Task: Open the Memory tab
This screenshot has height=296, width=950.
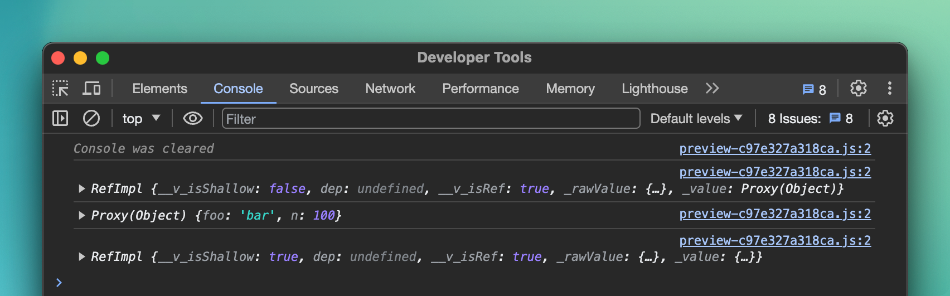Action: click(570, 89)
